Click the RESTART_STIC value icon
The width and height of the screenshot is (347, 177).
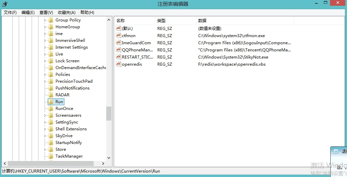[x=119, y=57]
